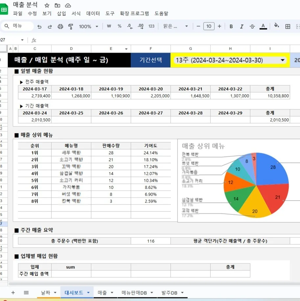300x301 pixels.
Task: Toggle italic formatting
Action: pyautogui.click(x=242, y=26)
